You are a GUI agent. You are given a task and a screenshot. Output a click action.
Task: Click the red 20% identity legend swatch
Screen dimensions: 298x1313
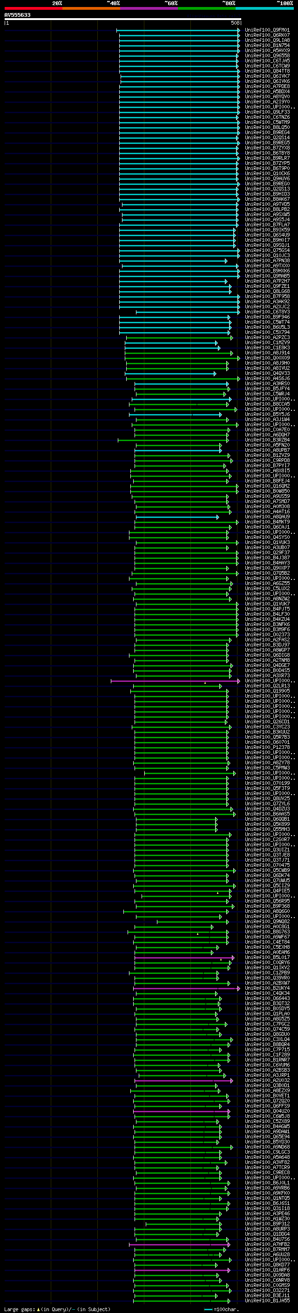point(33,8)
